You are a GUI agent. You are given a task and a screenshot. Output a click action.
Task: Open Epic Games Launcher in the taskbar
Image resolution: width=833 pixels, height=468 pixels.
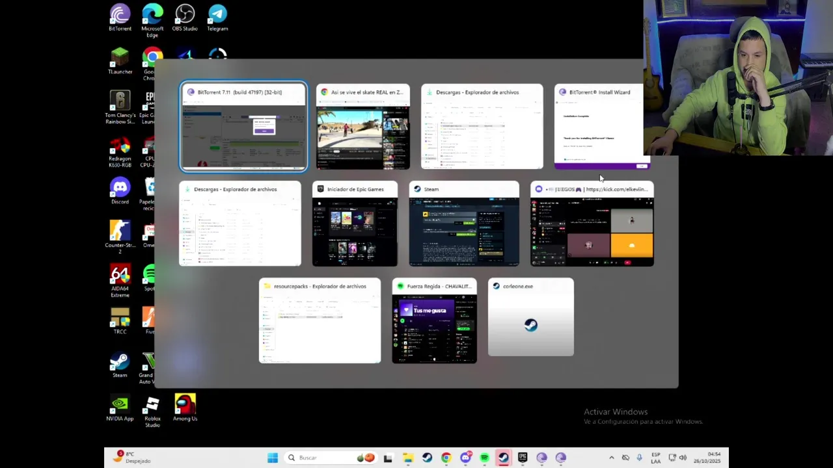(523, 458)
